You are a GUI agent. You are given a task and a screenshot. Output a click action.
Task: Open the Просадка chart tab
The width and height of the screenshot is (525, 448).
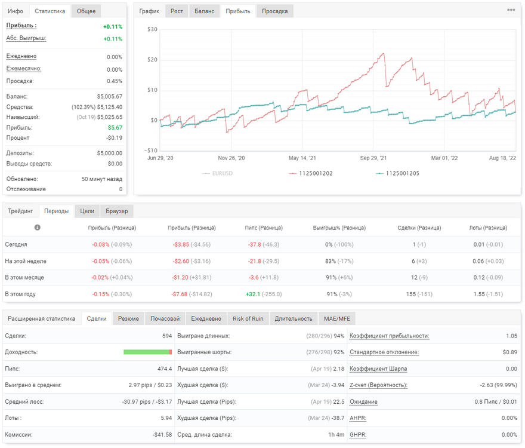[x=274, y=11]
